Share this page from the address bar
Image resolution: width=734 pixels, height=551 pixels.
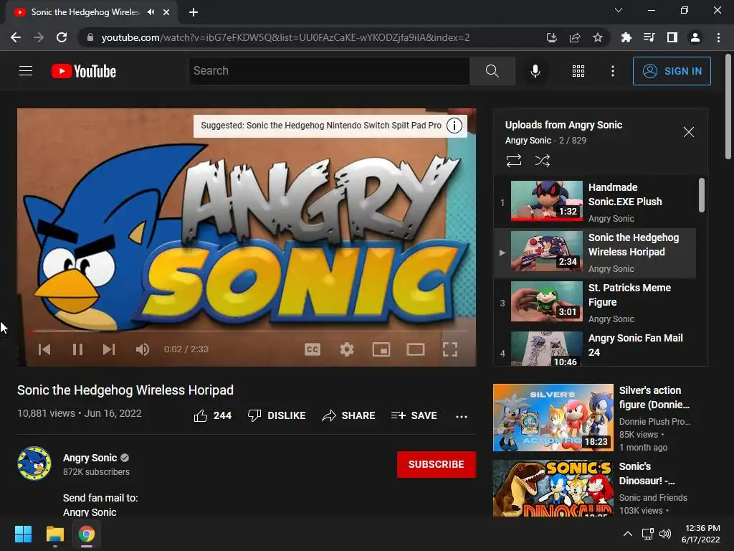(575, 37)
